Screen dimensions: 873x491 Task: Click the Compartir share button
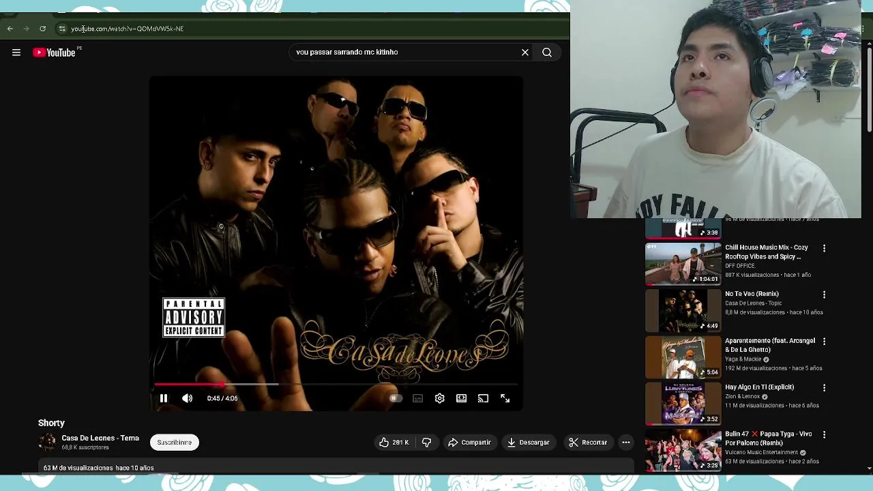(469, 443)
